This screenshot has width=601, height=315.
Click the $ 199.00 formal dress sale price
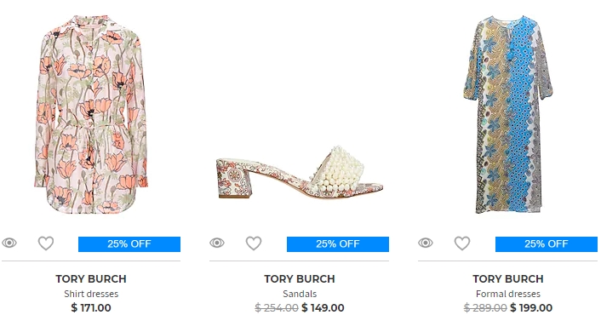point(531,307)
